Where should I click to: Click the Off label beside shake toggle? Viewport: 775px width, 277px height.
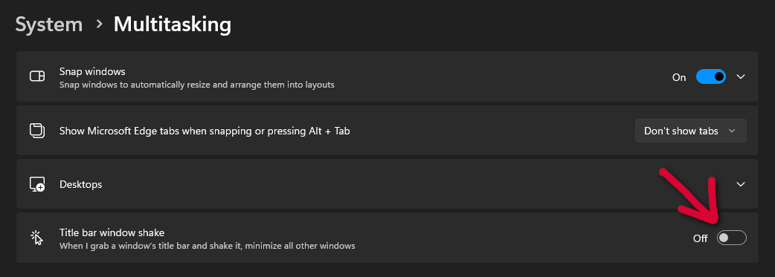click(701, 238)
